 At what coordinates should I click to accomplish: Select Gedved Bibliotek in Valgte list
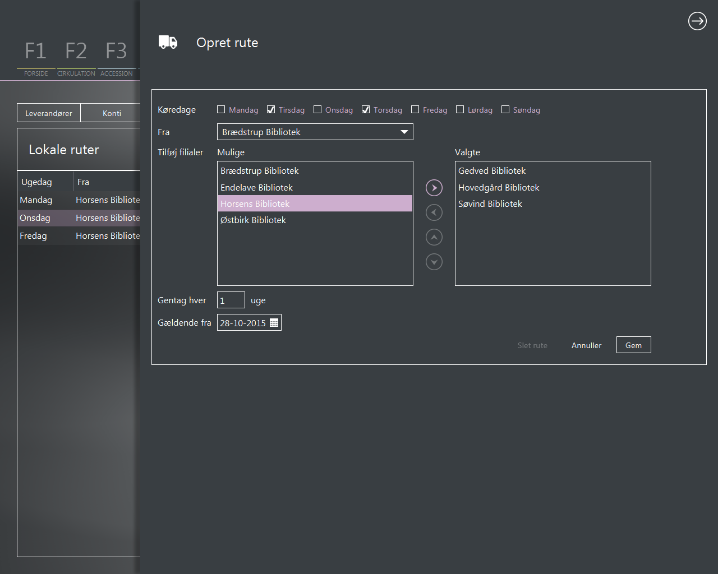pos(553,170)
